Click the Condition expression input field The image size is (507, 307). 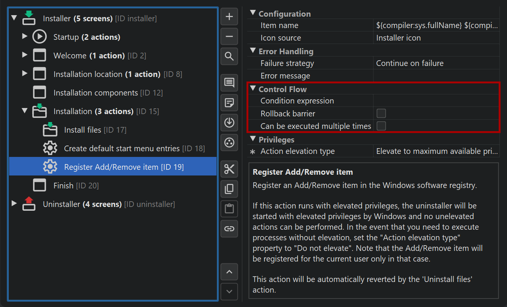436,101
